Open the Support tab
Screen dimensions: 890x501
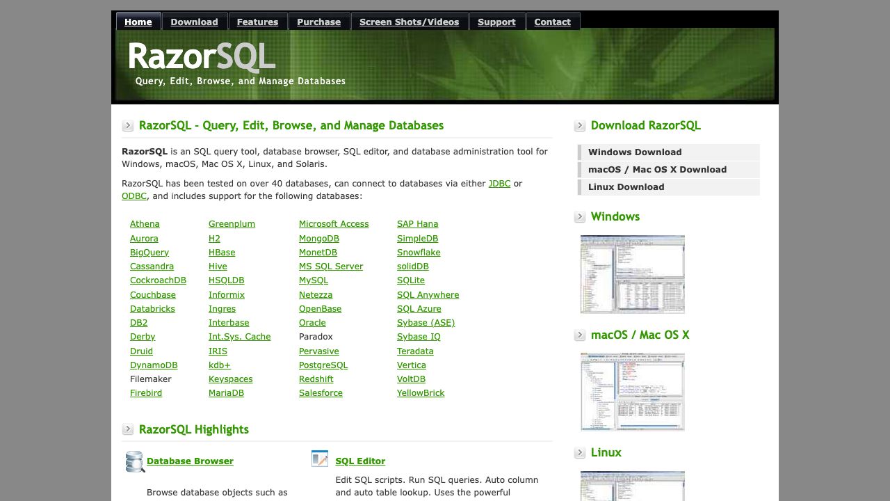click(496, 22)
